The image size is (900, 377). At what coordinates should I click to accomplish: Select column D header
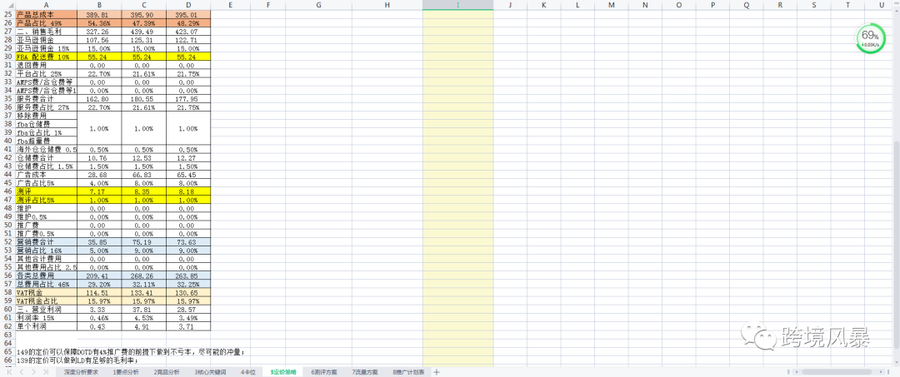(x=189, y=5)
